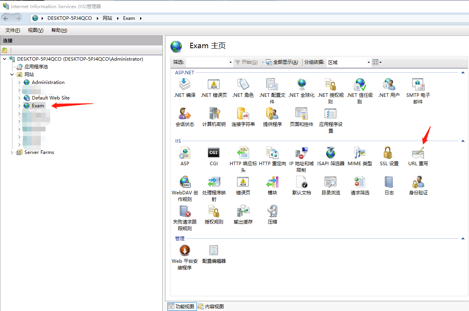This screenshot has height=311, width=469.
Task: Switch to 功能视图 tab
Action: [181, 306]
